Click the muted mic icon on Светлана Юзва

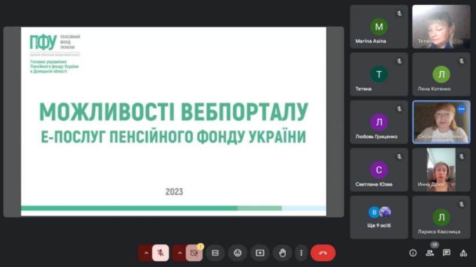(x=399, y=156)
